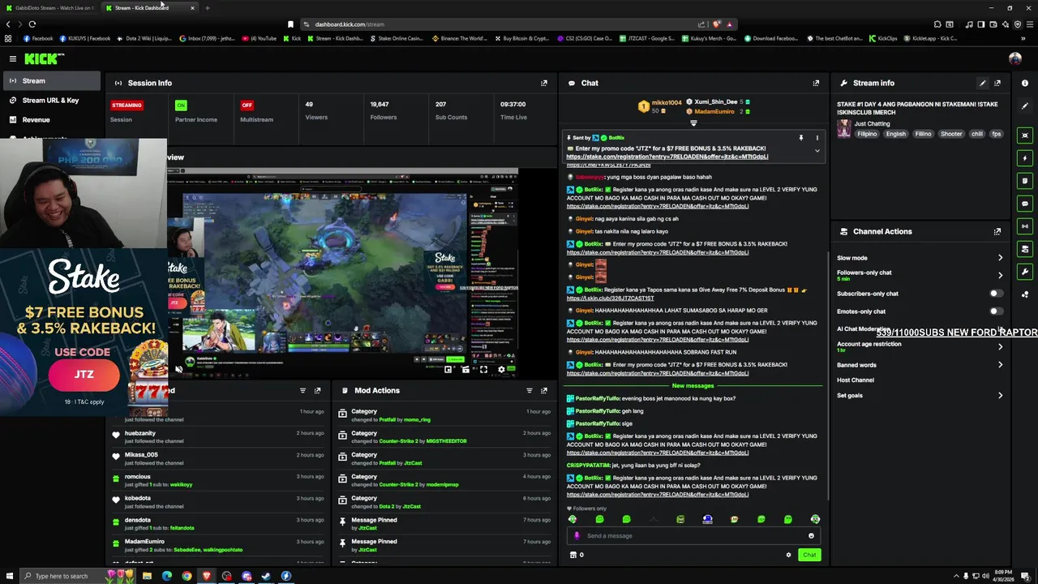
Task: Open a new browser tab
Action: 207,8
